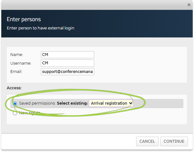Select the Saved permissions radio button
Screen dimensions: 194x152
click(x=15, y=104)
